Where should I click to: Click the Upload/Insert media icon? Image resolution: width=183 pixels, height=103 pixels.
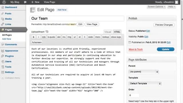click(x=47, y=31)
